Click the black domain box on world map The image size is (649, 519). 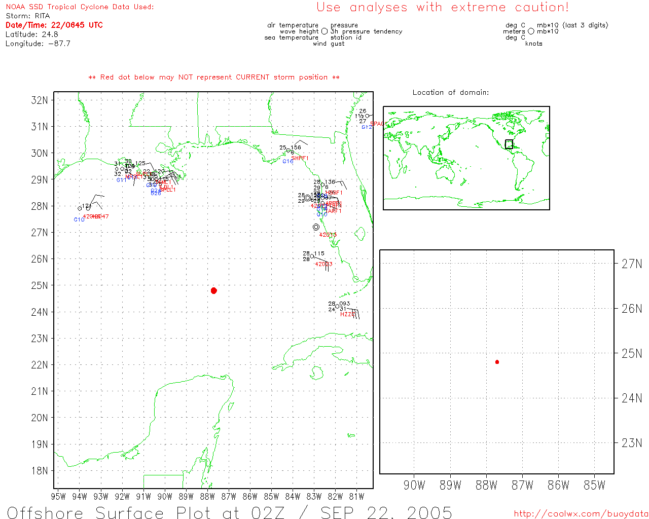point(509,144)
